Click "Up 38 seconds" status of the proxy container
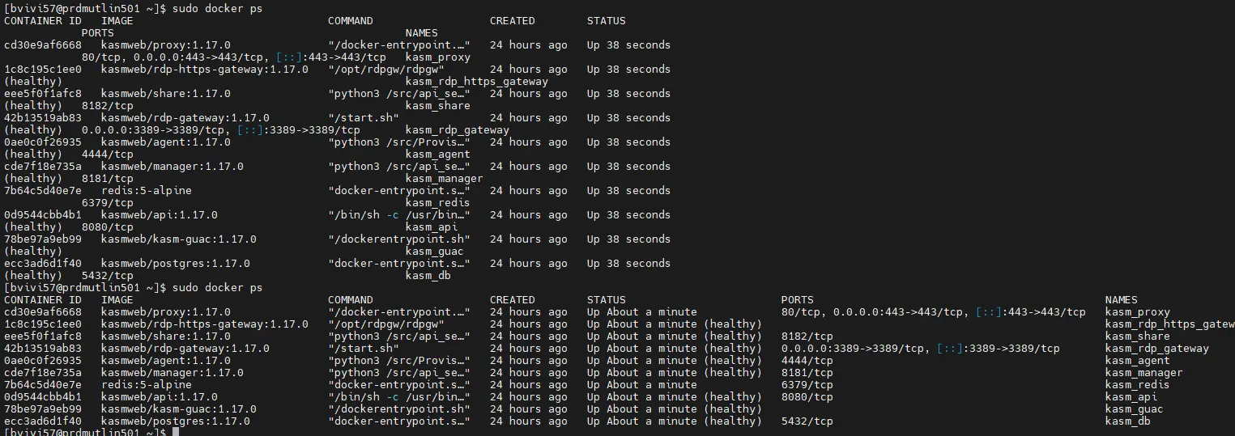Image resolution: width=1235 pixels, height=436 pixels. [628, 44]
